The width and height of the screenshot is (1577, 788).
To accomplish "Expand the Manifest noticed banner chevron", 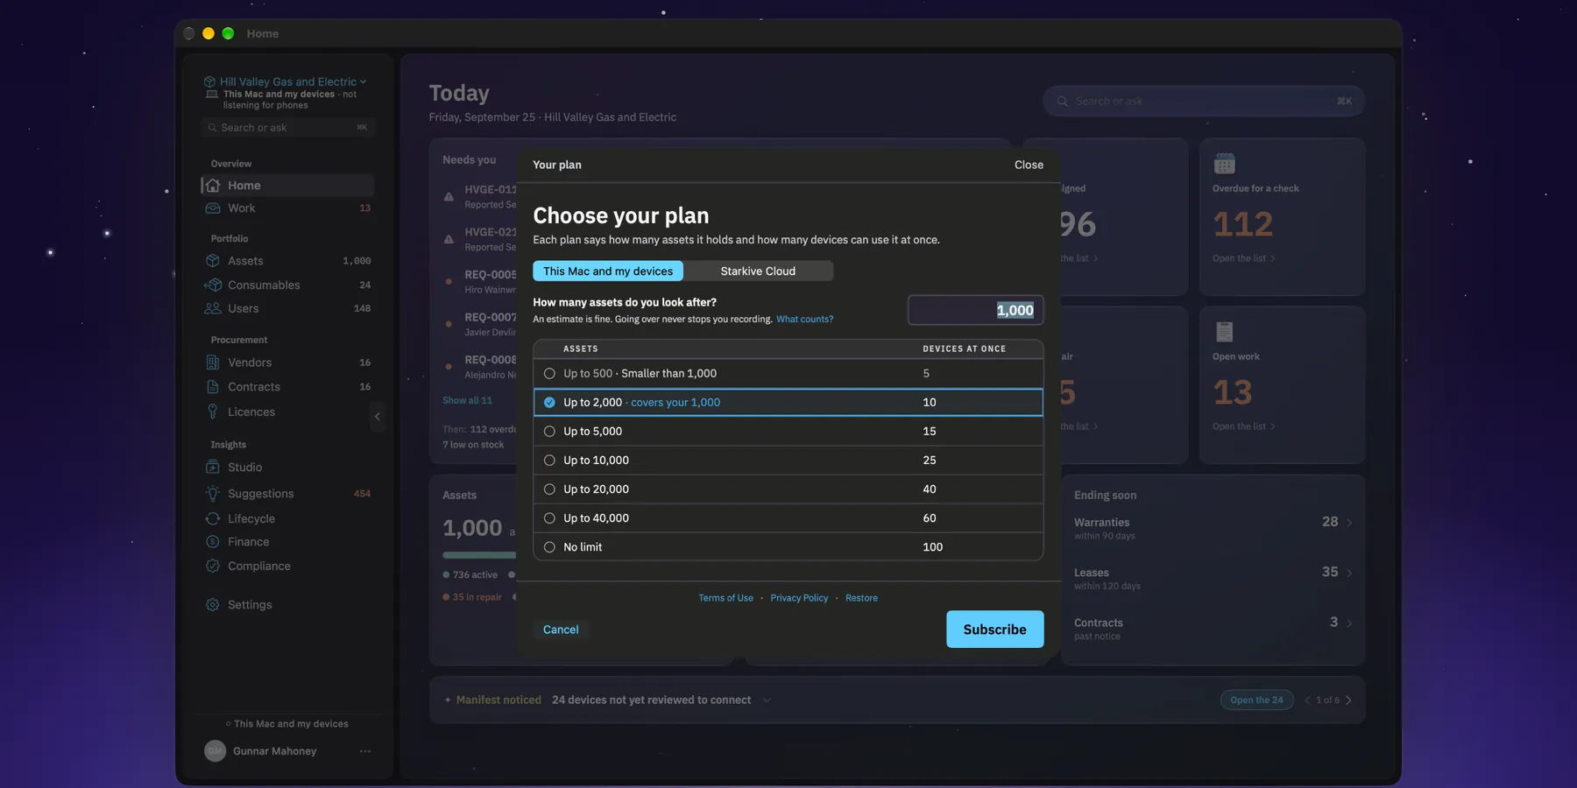I will click(x=767, y=700).
